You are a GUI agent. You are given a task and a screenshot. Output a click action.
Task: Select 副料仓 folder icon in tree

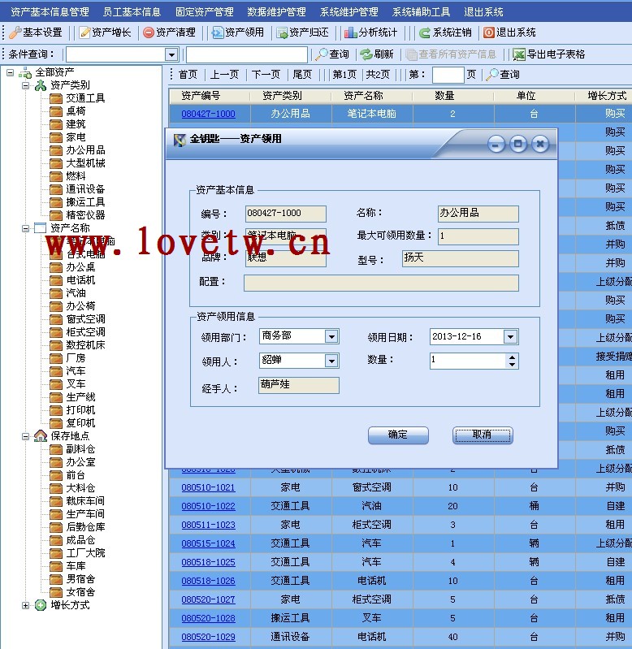[56, 449]
